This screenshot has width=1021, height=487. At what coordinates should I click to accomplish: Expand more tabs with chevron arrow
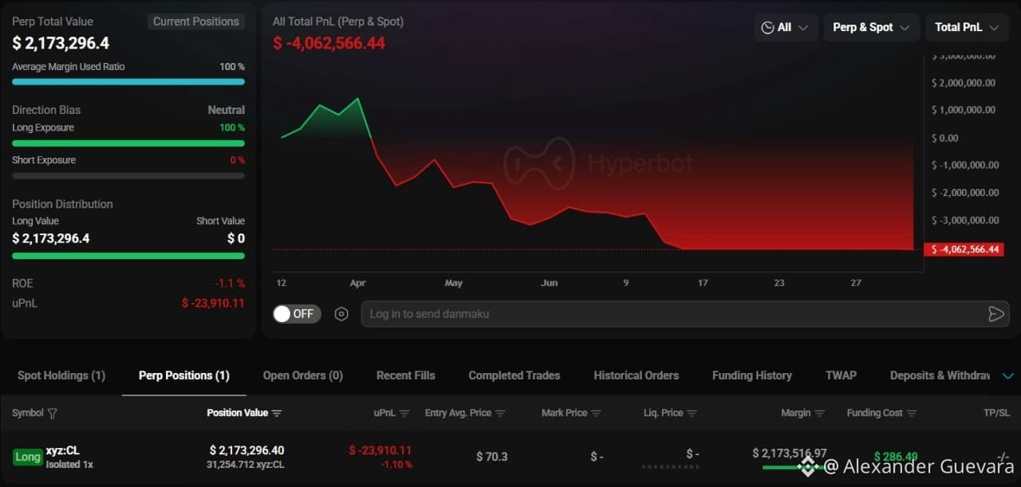(1008, 376)
